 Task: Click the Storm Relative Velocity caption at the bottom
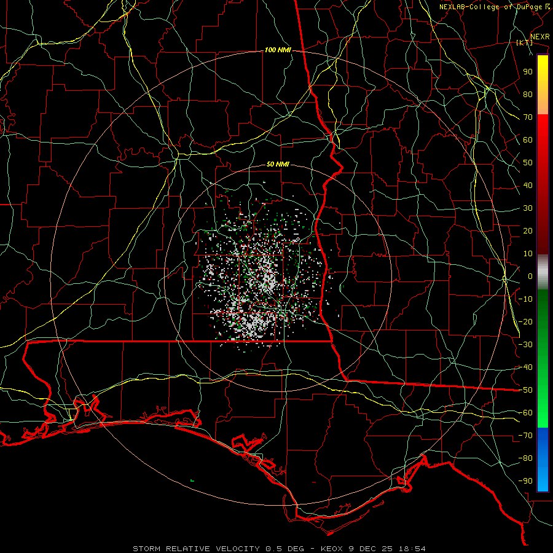point(279,549)
